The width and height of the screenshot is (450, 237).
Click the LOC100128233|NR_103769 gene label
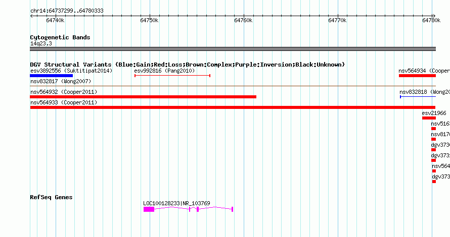click(176, 203)
